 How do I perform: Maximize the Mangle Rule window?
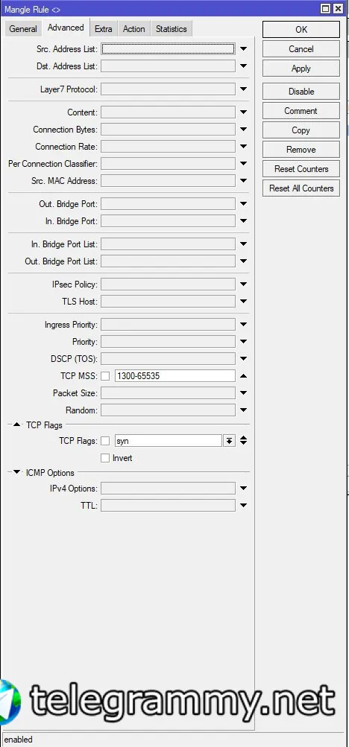[x=326, y=9]
